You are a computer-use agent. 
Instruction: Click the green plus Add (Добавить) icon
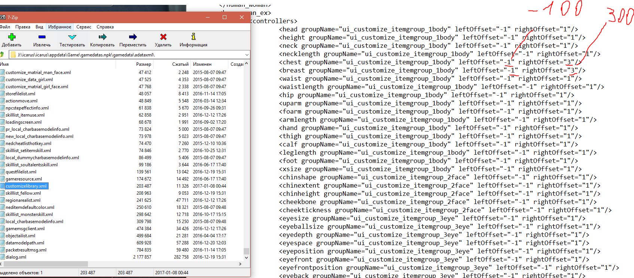(12, 37)
